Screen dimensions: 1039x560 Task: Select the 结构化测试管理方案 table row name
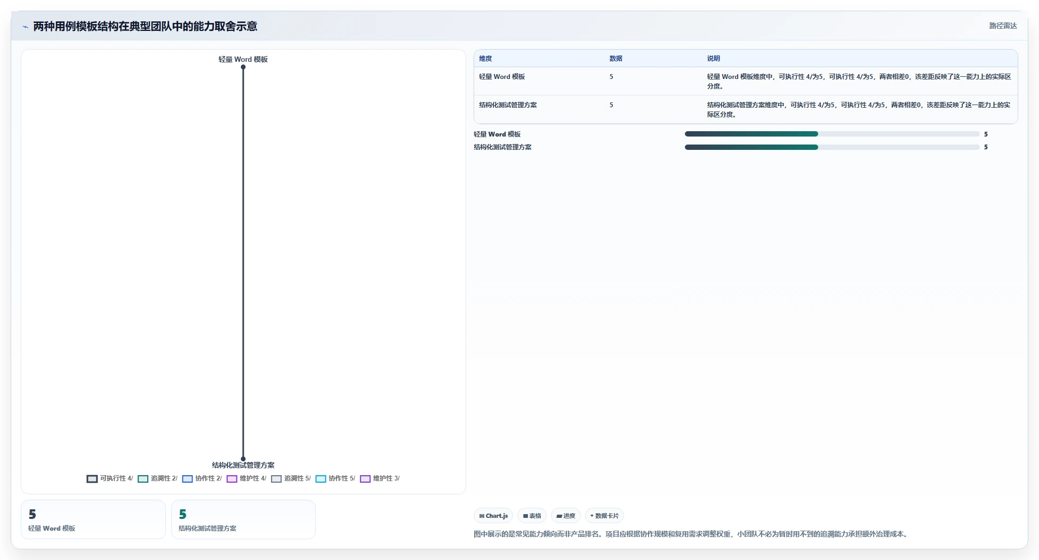508,105
